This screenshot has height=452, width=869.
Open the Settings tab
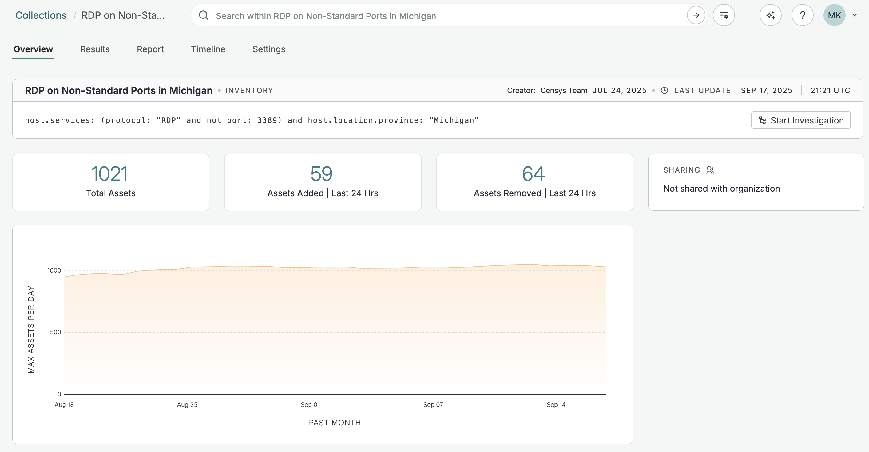click(269, 49)
